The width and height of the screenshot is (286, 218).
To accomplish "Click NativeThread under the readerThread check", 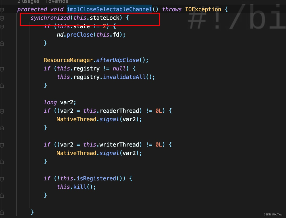I will pos(77,119).
